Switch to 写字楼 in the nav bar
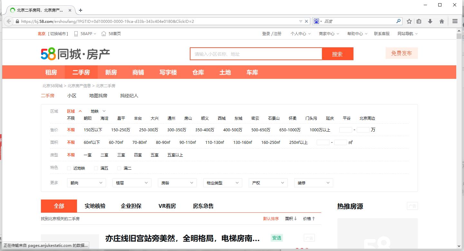This screenshot has width=464, height=251. (x=168, y=72)
